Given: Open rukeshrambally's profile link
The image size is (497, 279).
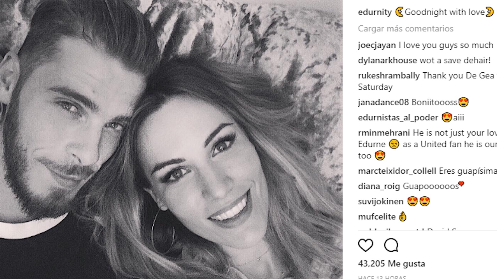Looking at the screenshot, I should pyautogui.click(x=389, y=76).
